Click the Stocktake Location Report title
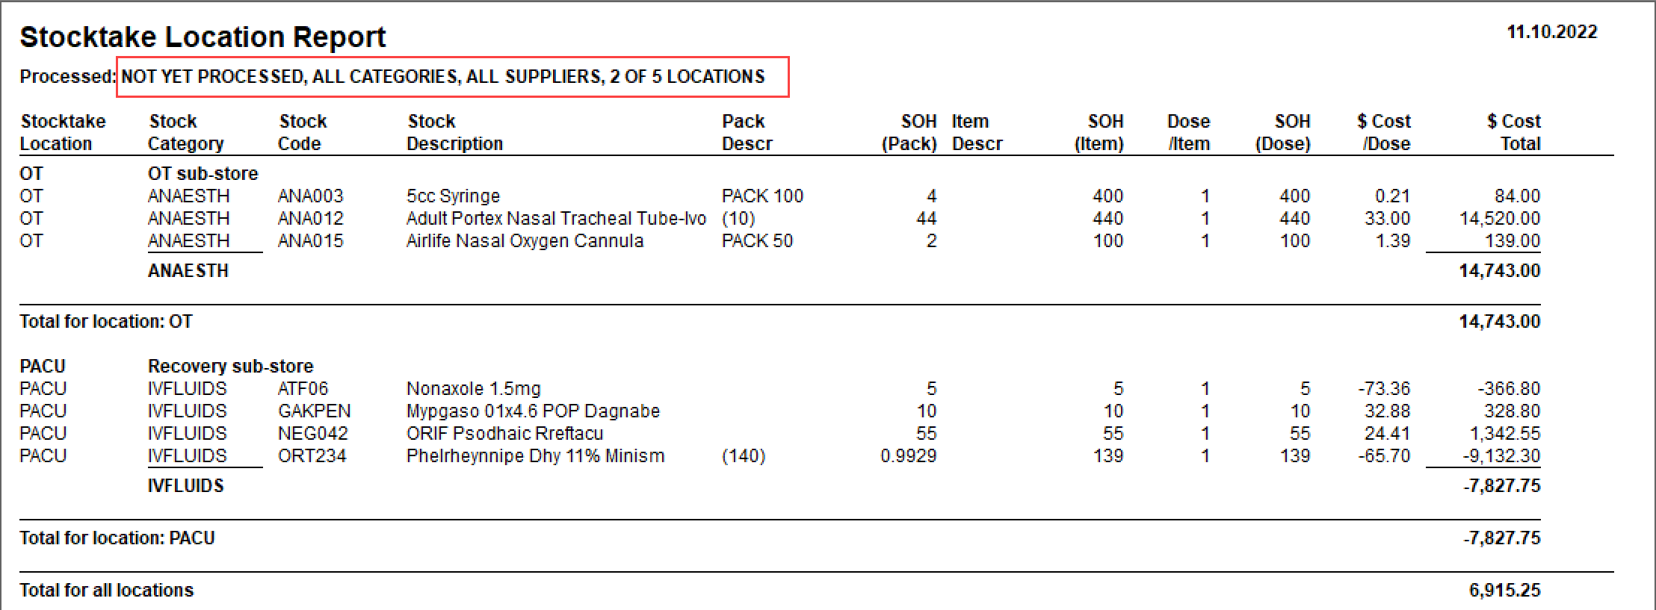 203,37
